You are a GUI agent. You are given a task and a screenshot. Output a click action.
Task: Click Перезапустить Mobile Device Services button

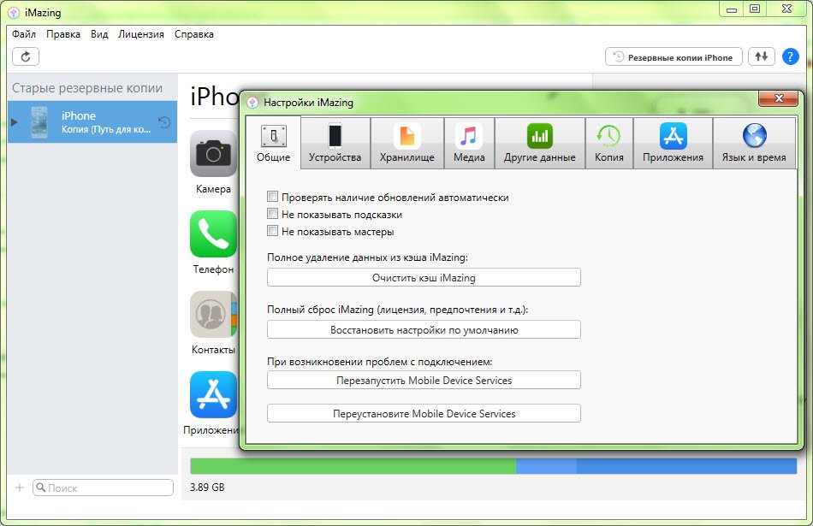pyautogui.click(x=424, y=380)
